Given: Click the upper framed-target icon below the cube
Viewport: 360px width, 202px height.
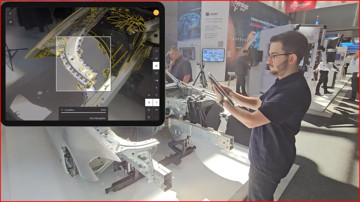Looking at the screenshot, I should (x=149, y=110).
